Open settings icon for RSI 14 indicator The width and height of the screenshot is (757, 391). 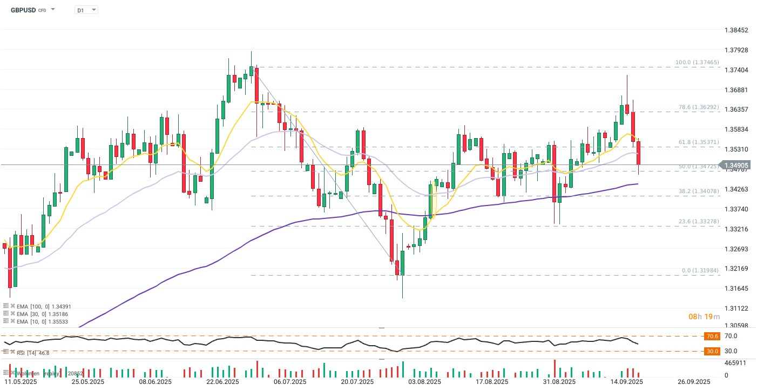point(6,352)
